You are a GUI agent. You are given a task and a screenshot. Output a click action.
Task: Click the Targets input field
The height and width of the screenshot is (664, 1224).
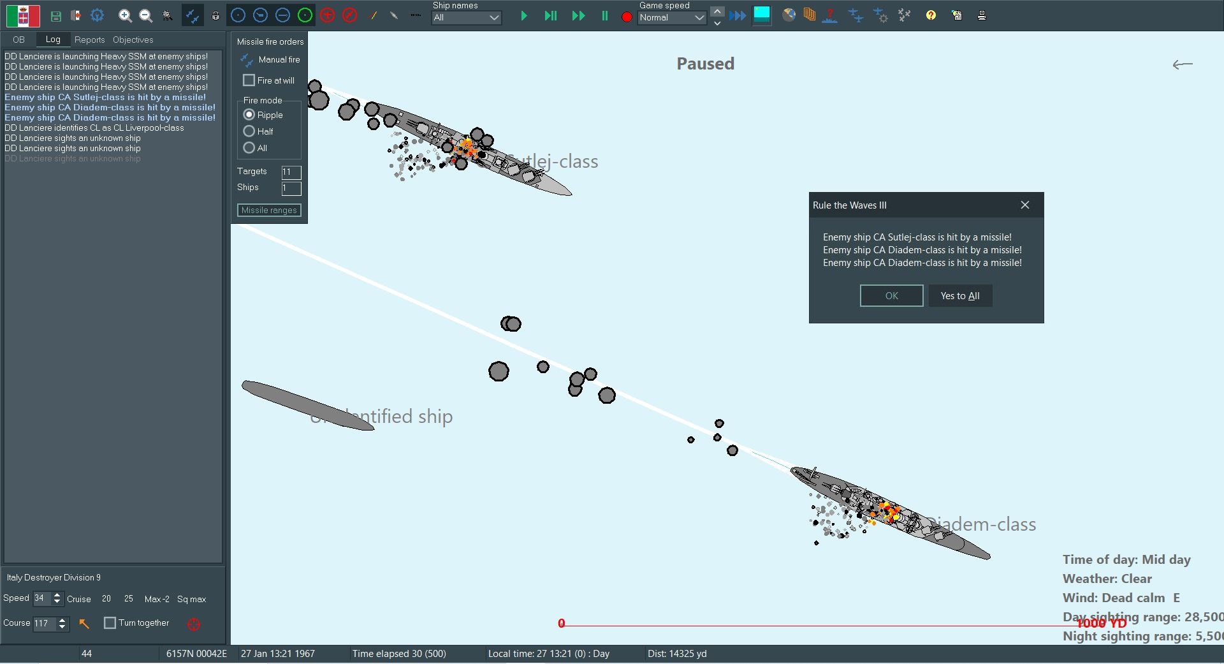point(291,172)
